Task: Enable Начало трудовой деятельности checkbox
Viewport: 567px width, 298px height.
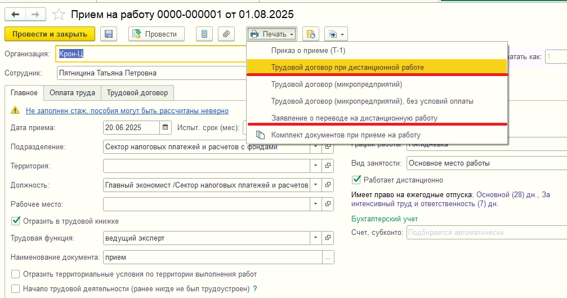Action: [16, 288]
